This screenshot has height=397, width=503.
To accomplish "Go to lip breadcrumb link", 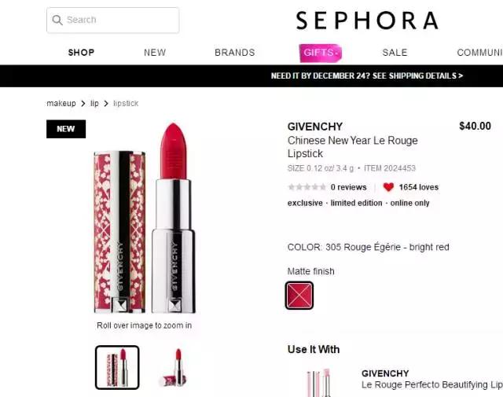I will click(94, 103).
